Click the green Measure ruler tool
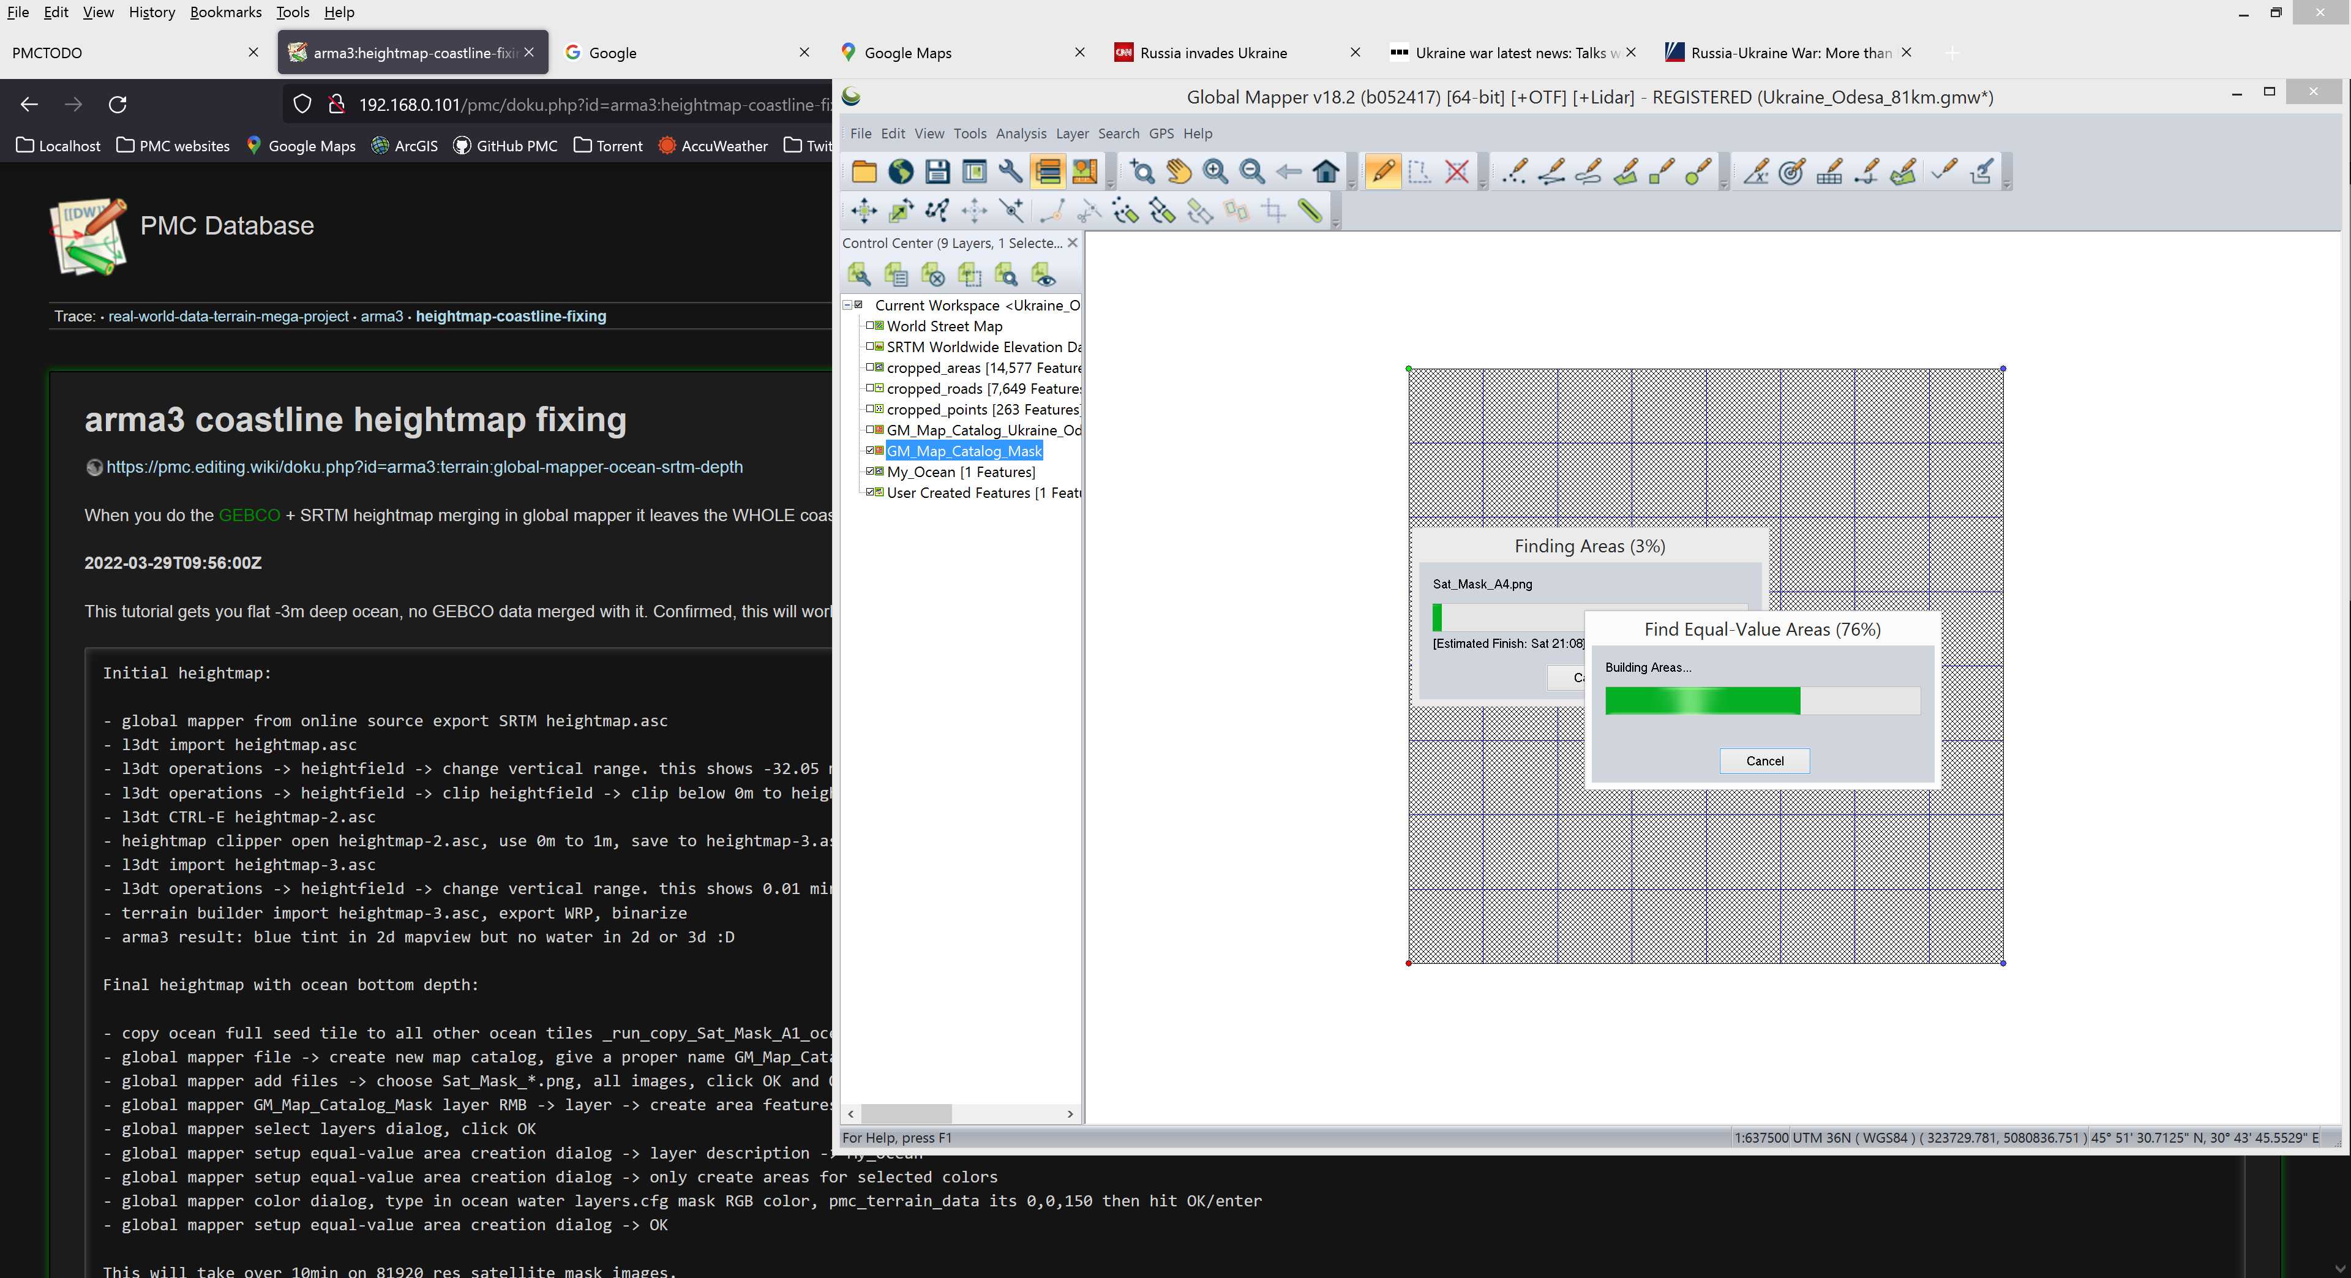This screenshot has width=2351, height=1278. coord(1311,211)
